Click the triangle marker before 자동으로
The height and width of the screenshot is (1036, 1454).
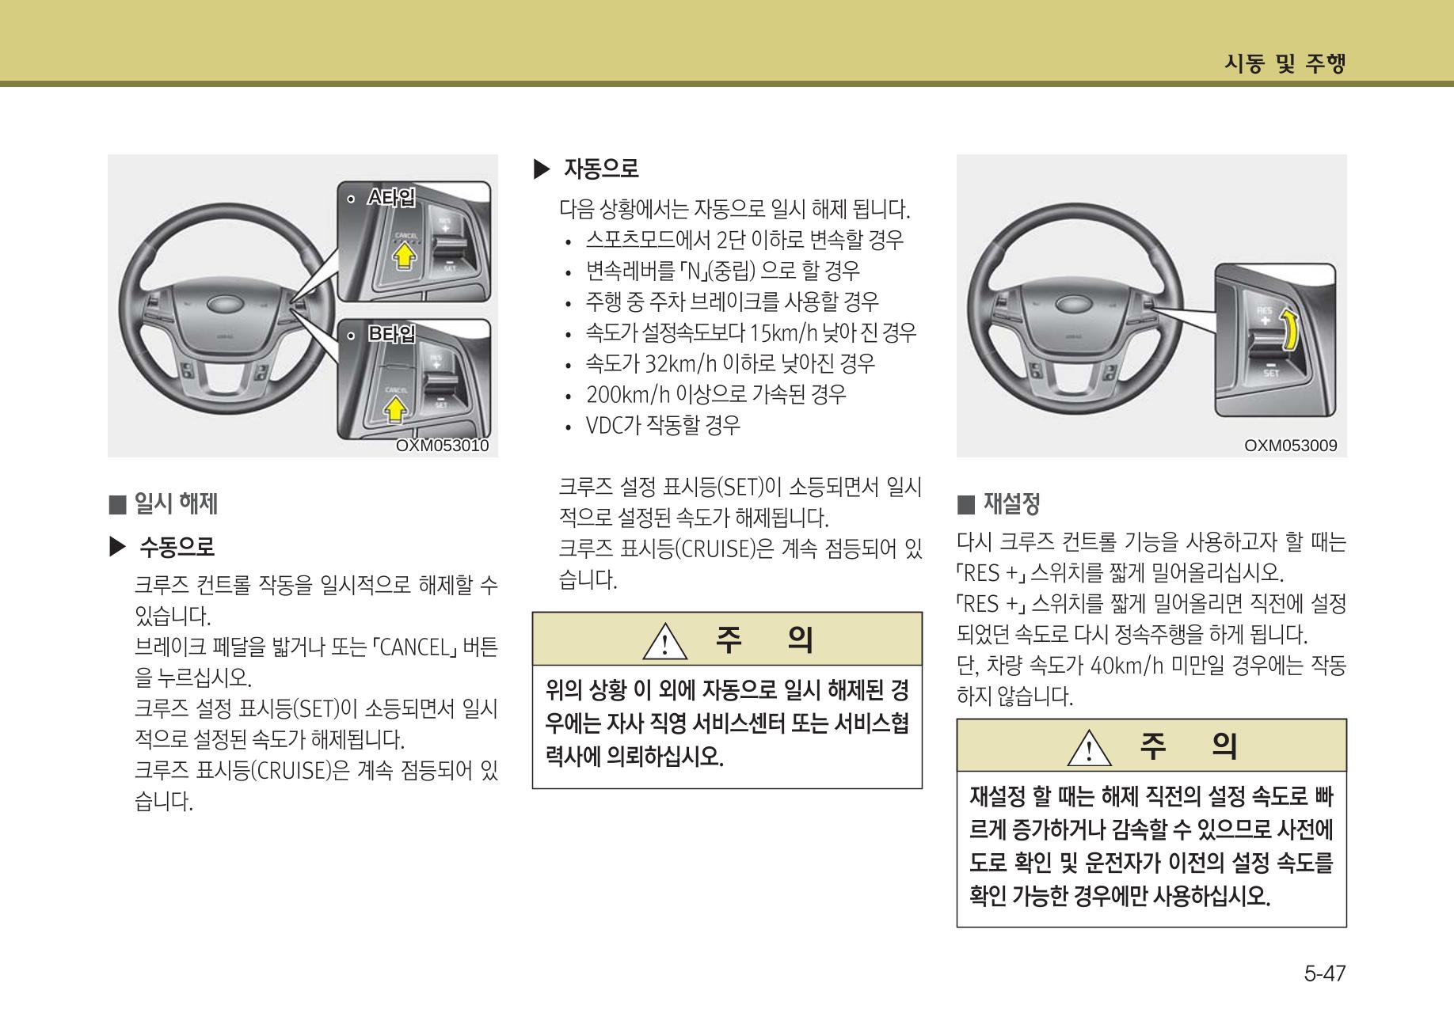click(x=542, y=169)
